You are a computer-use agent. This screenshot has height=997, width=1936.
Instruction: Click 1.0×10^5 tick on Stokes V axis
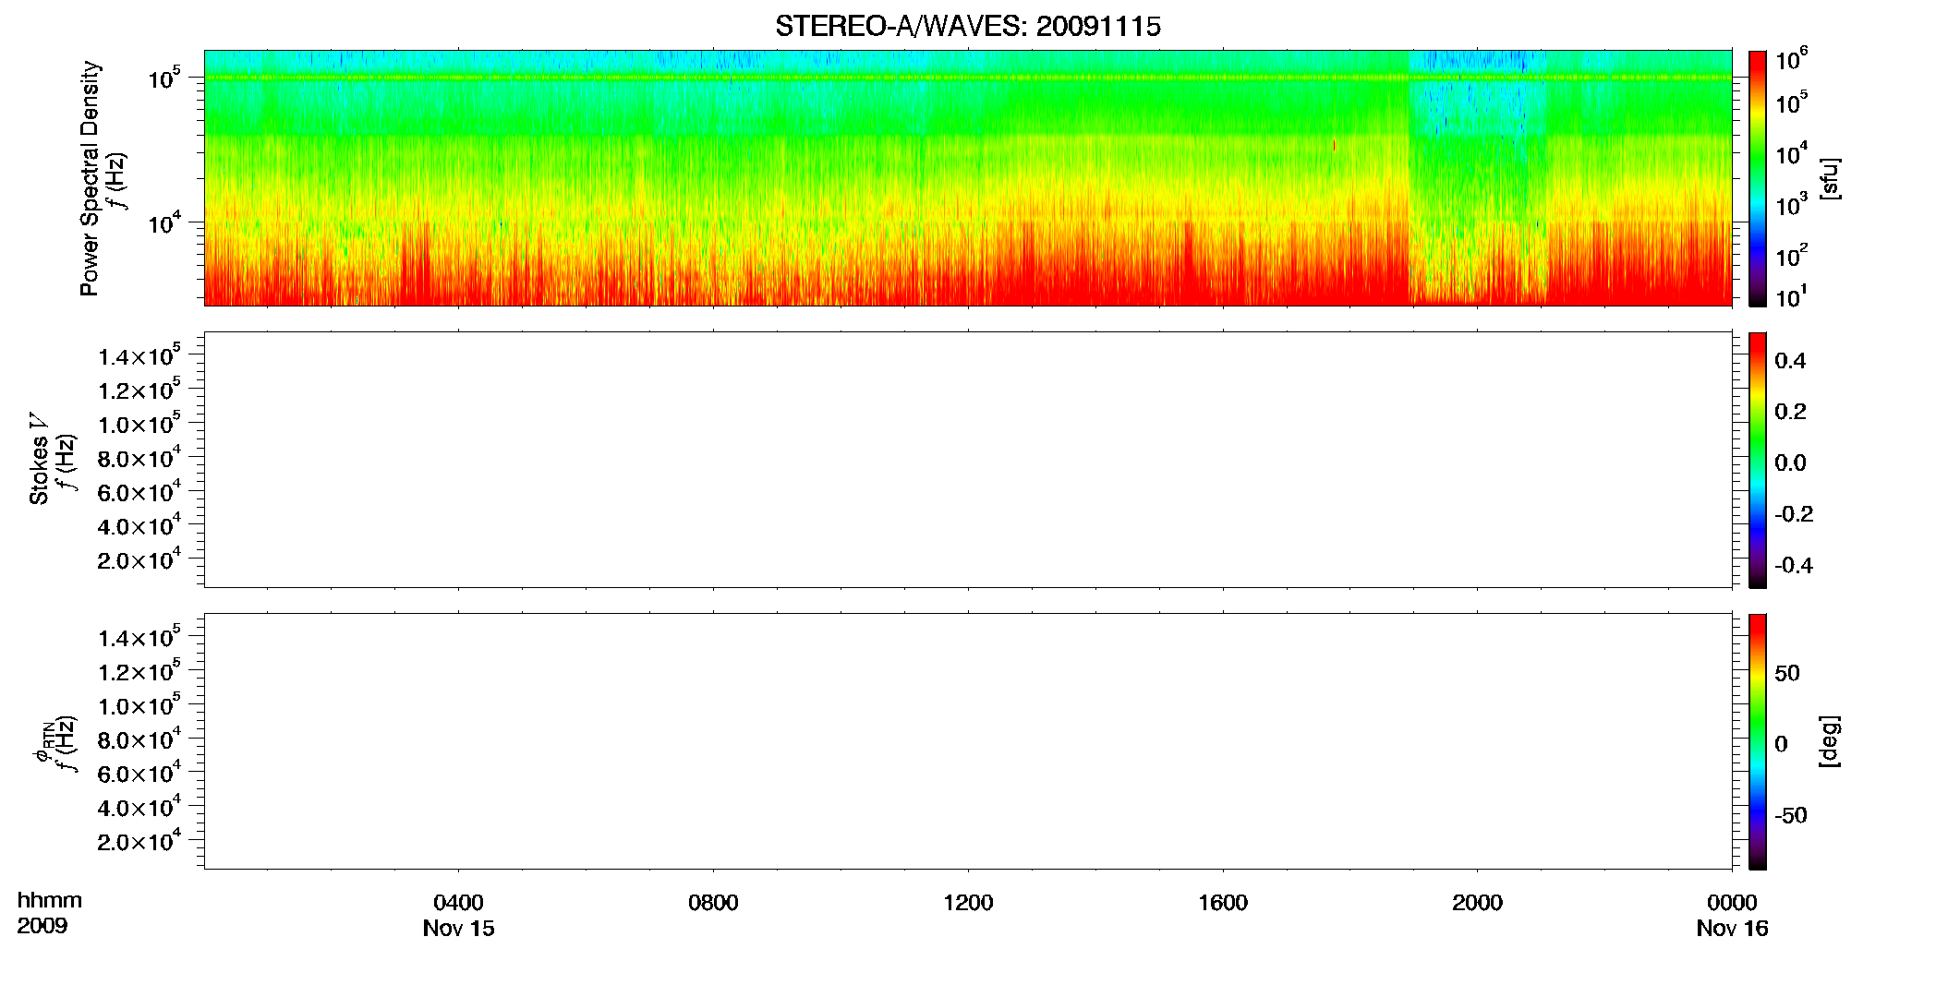tap(139, 424)
